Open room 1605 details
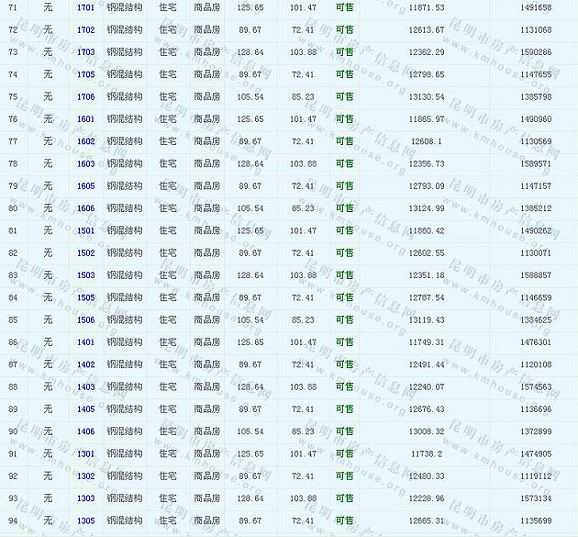 85,186
